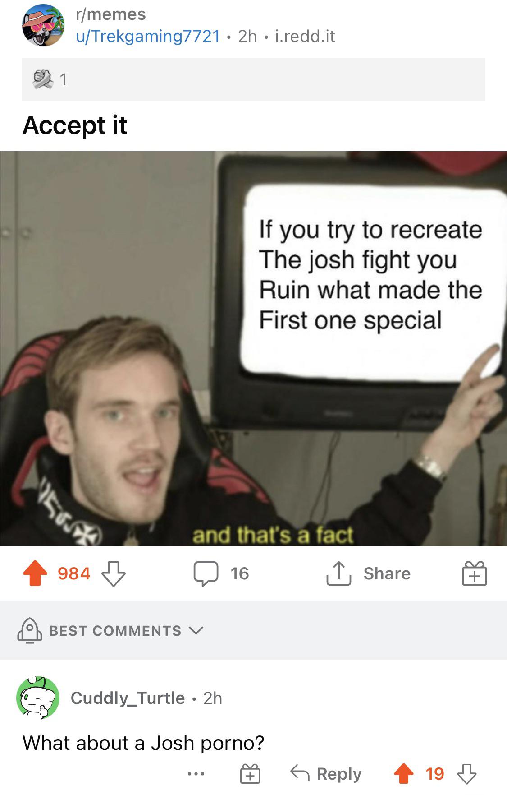Upvote the Accept it post
Screen dimensions: 507x795
(x=35, y=573)
